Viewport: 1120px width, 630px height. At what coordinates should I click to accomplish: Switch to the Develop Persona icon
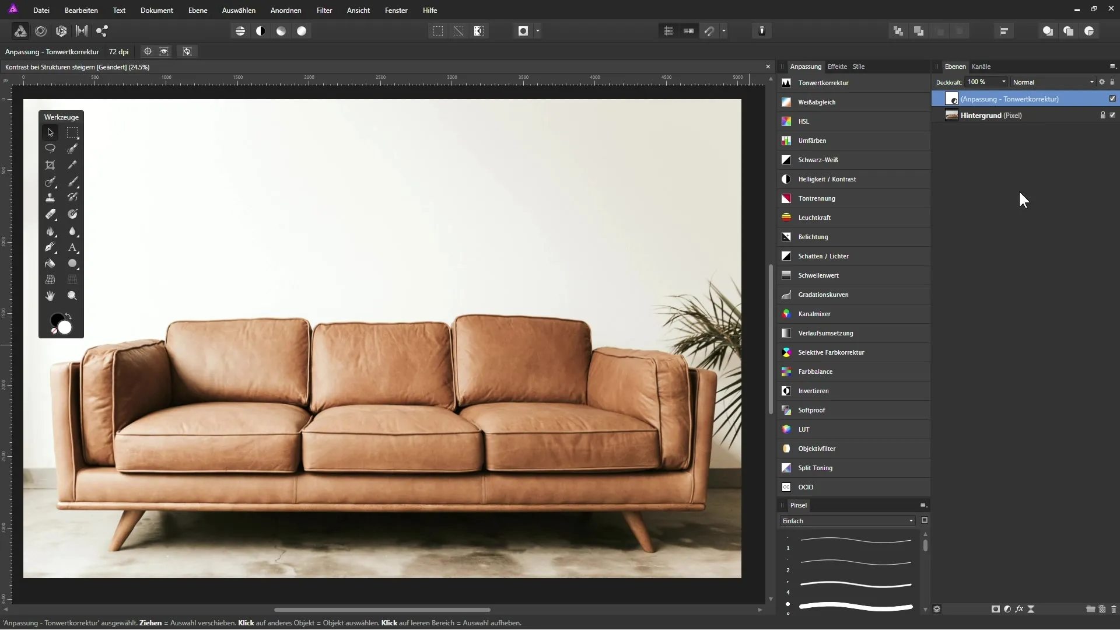61,31
